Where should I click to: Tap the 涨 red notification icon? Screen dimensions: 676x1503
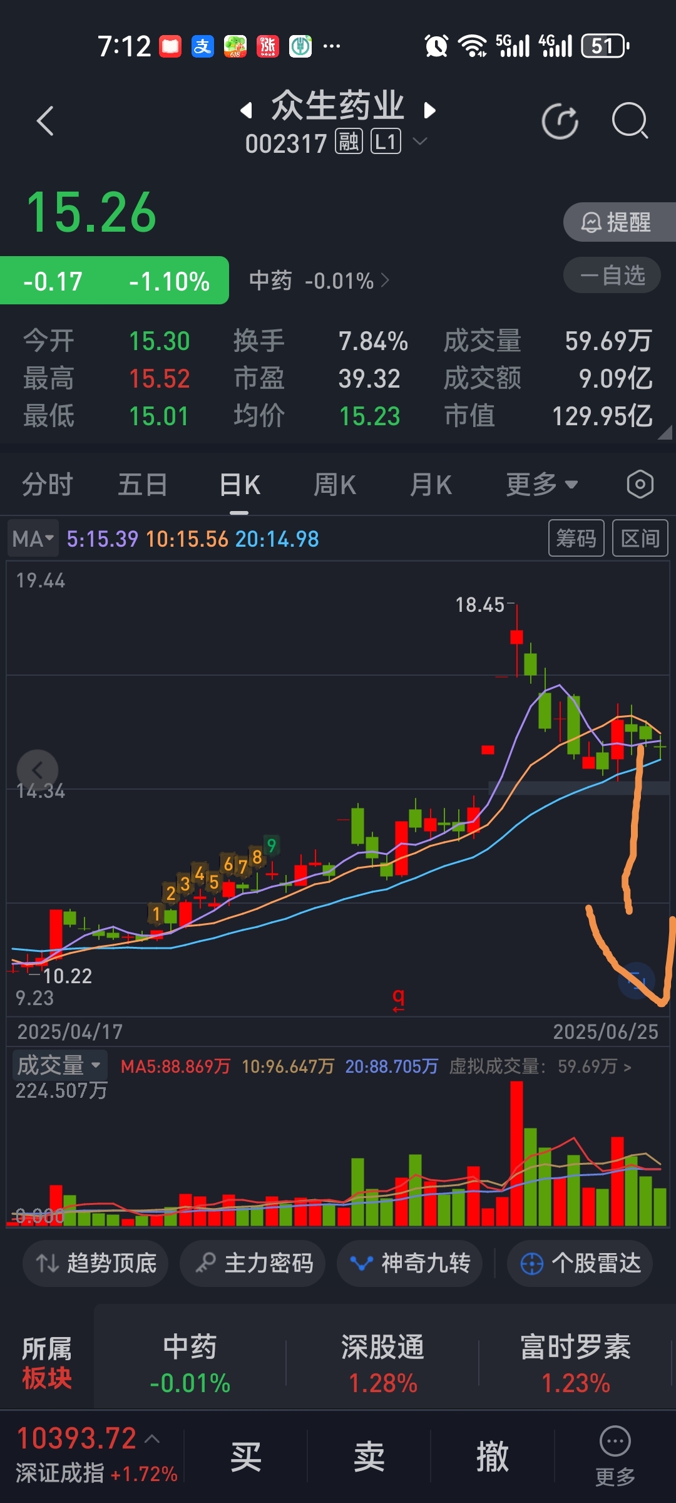tap(268, 46)
